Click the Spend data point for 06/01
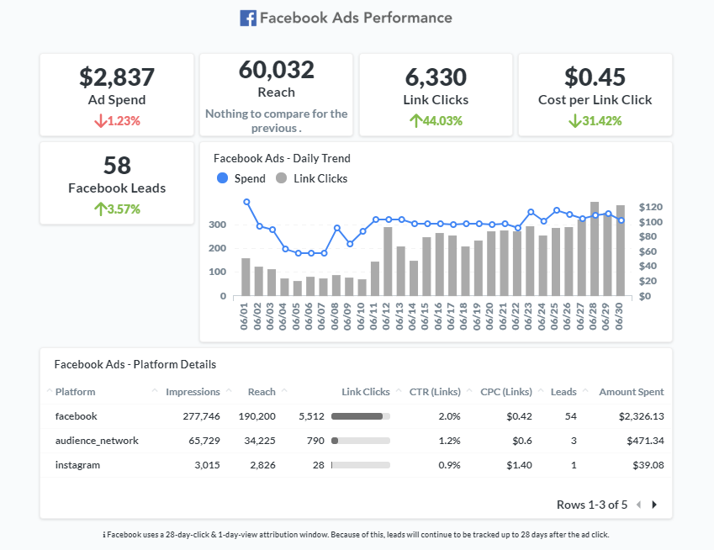The width and height of the screenshot is (714, 550). [x=246, y=201]
